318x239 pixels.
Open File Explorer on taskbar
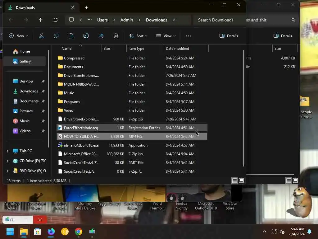coord(24,232)
